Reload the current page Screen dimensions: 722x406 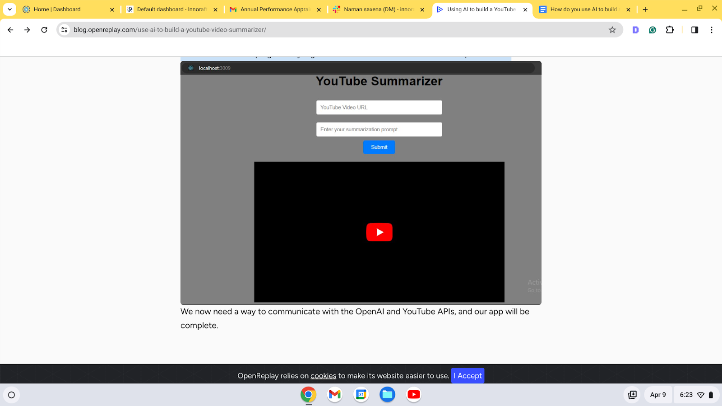click(x=44, y=30)
